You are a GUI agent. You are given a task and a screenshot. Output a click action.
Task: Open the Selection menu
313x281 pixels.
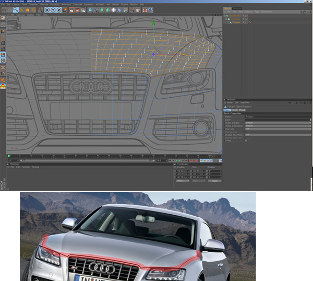pos(33,4)
